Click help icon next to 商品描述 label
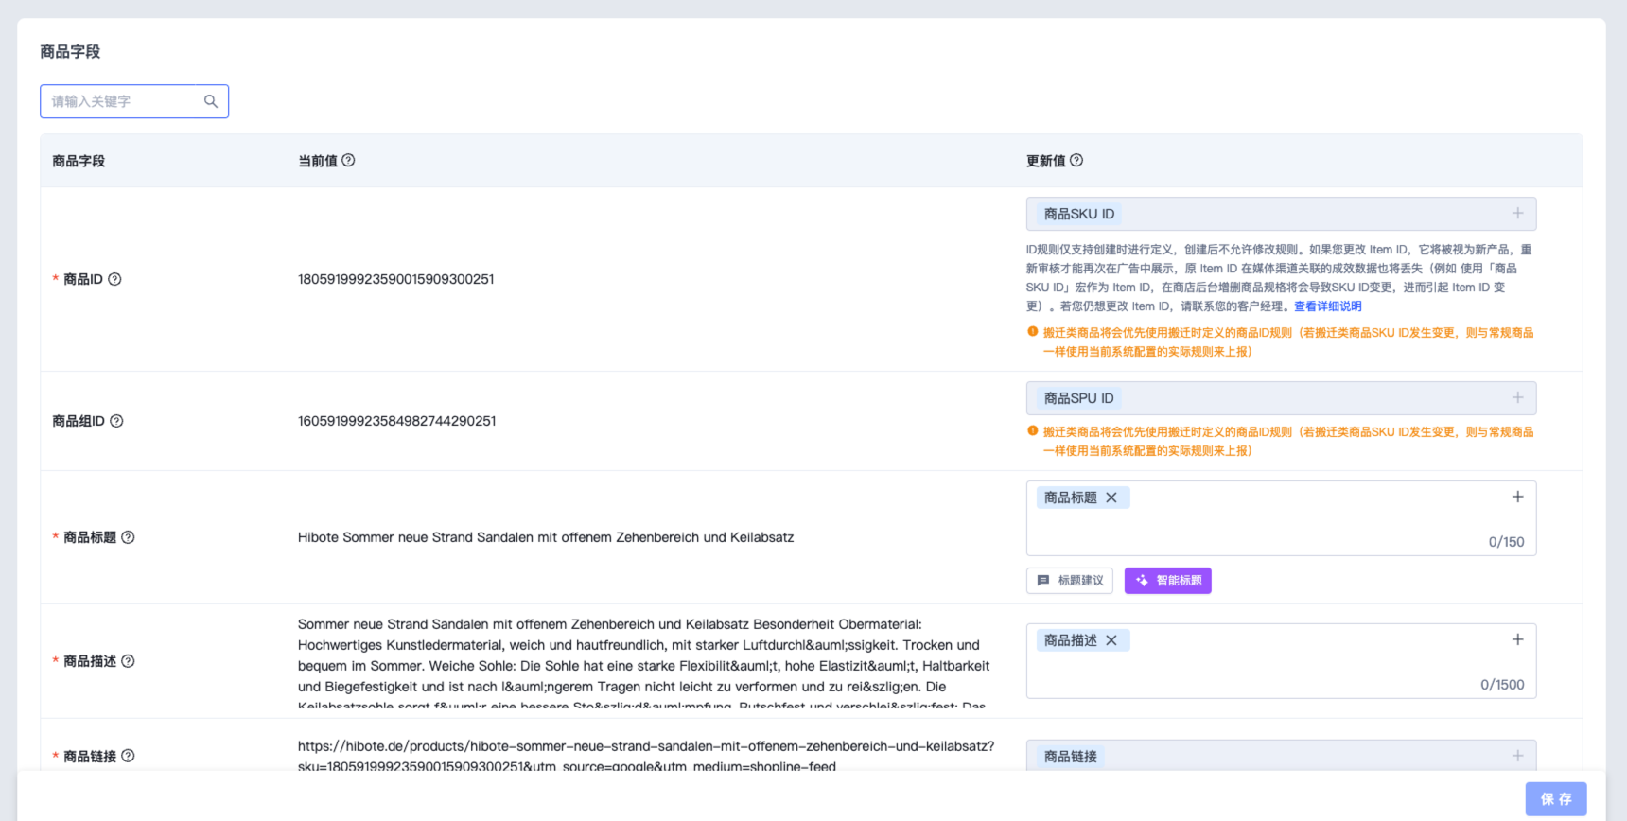This screenshot has width=1627, height=821. pyautogui.click(x=128, y=661)
